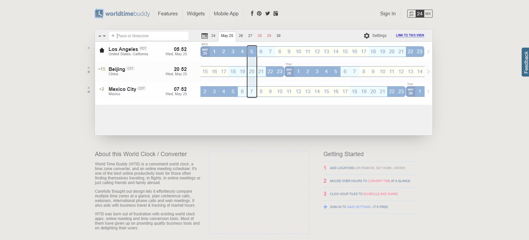The image size is (529, 240).
Task: Click the Sign In link
Action: pyautogui.click(x=388, y=14)
